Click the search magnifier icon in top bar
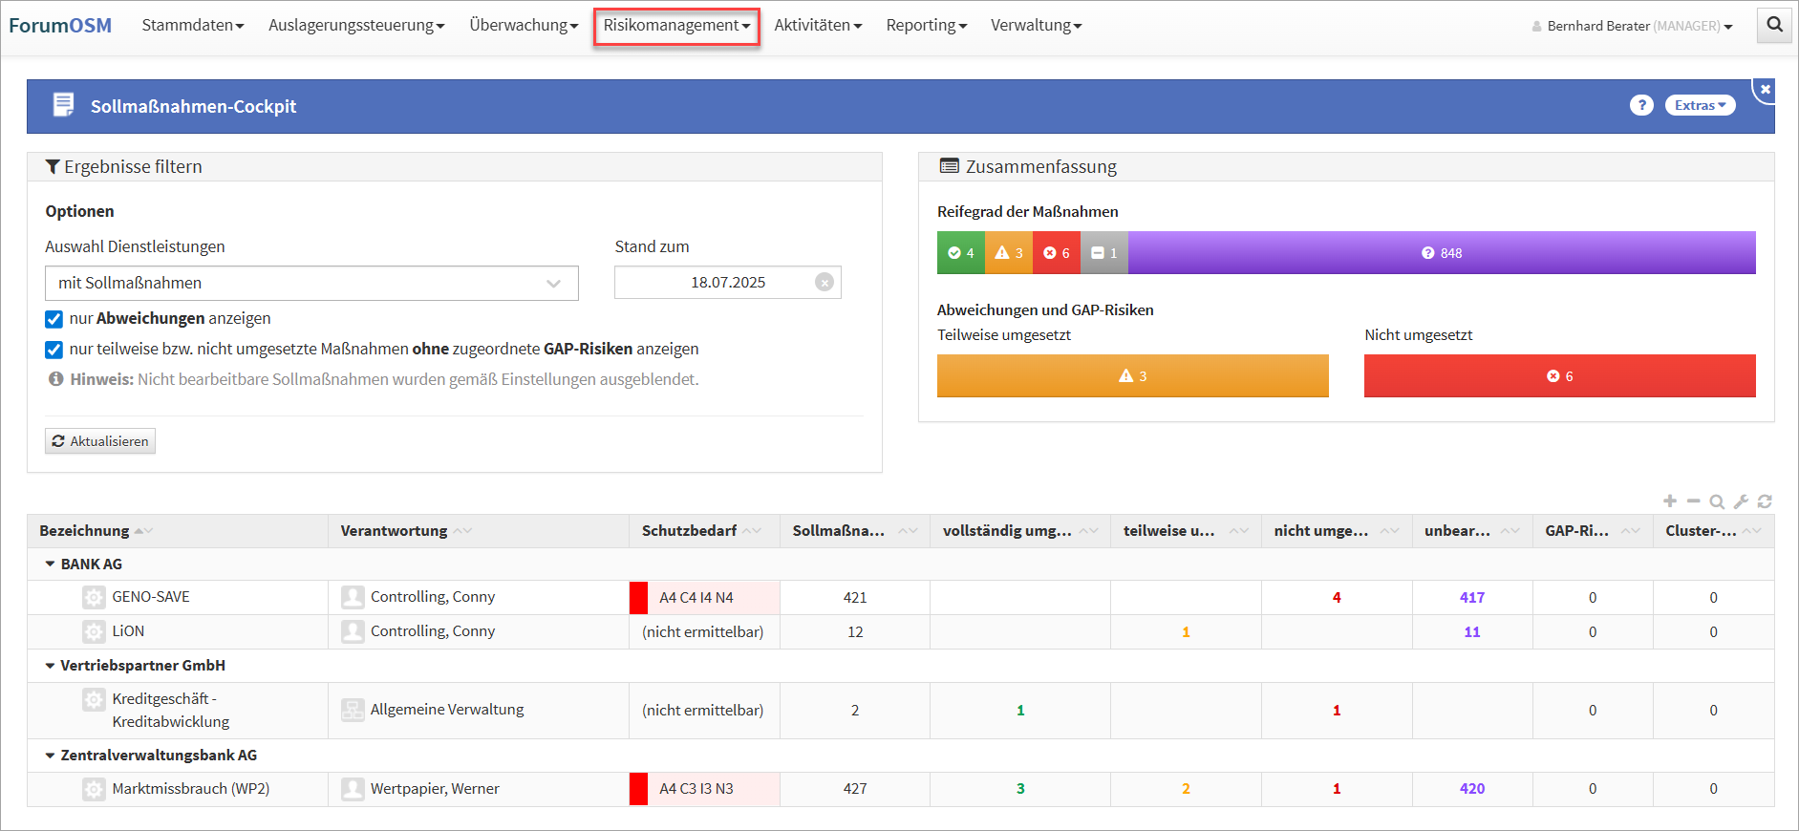Screen dimensions: 1799x831 point(1774,26)
